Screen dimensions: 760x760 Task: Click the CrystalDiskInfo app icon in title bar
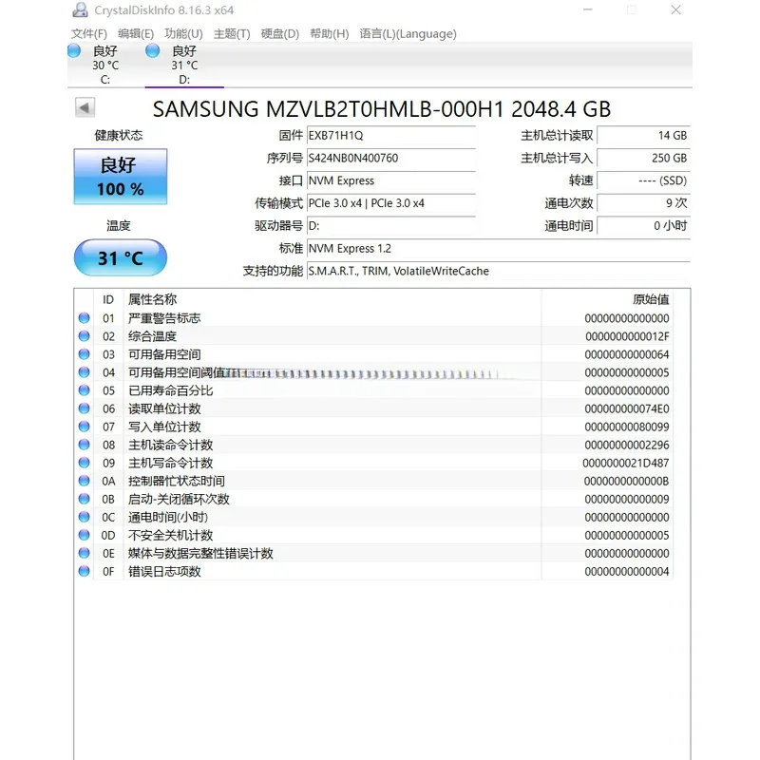(80, 9)
